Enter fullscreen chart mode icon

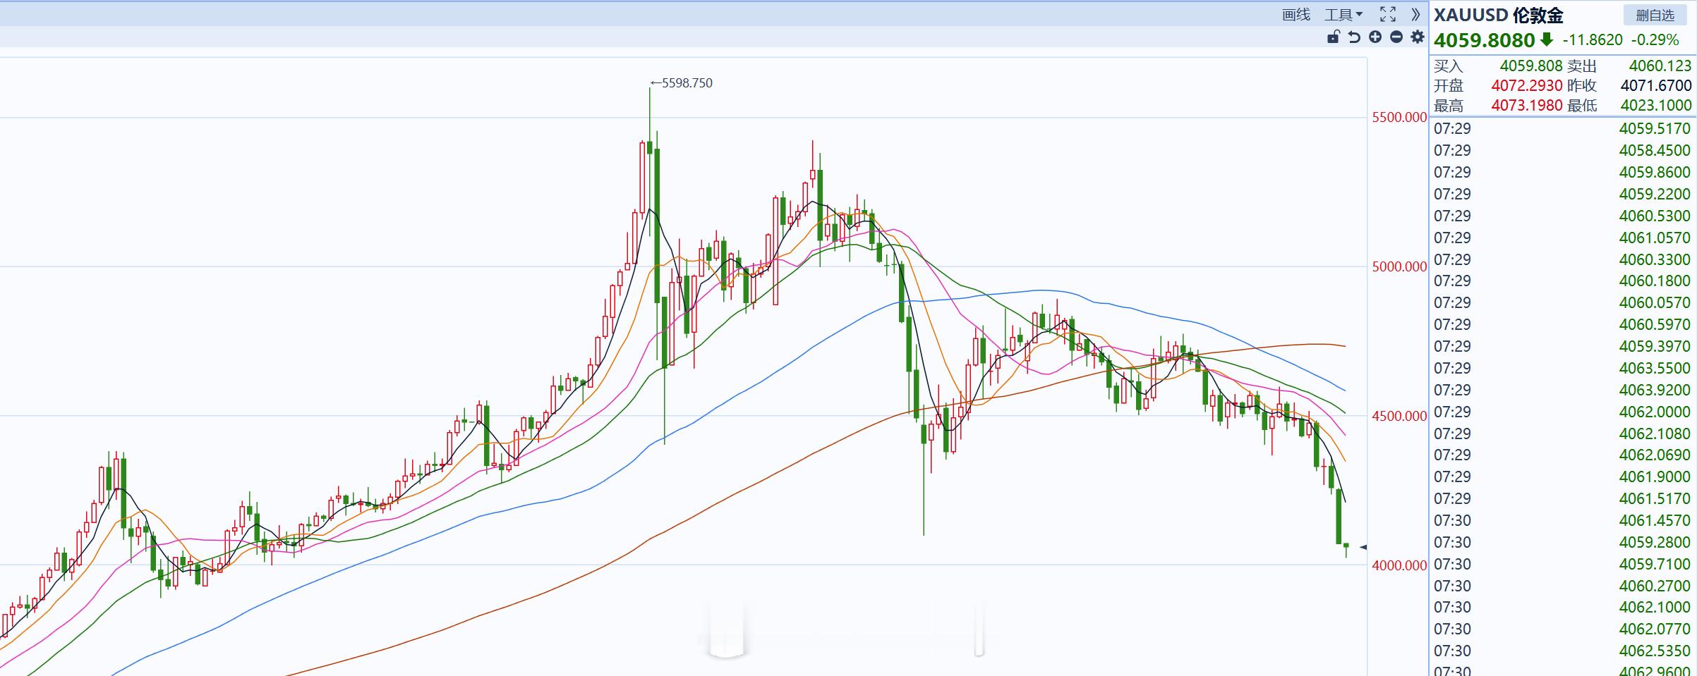pos(1388,14)
